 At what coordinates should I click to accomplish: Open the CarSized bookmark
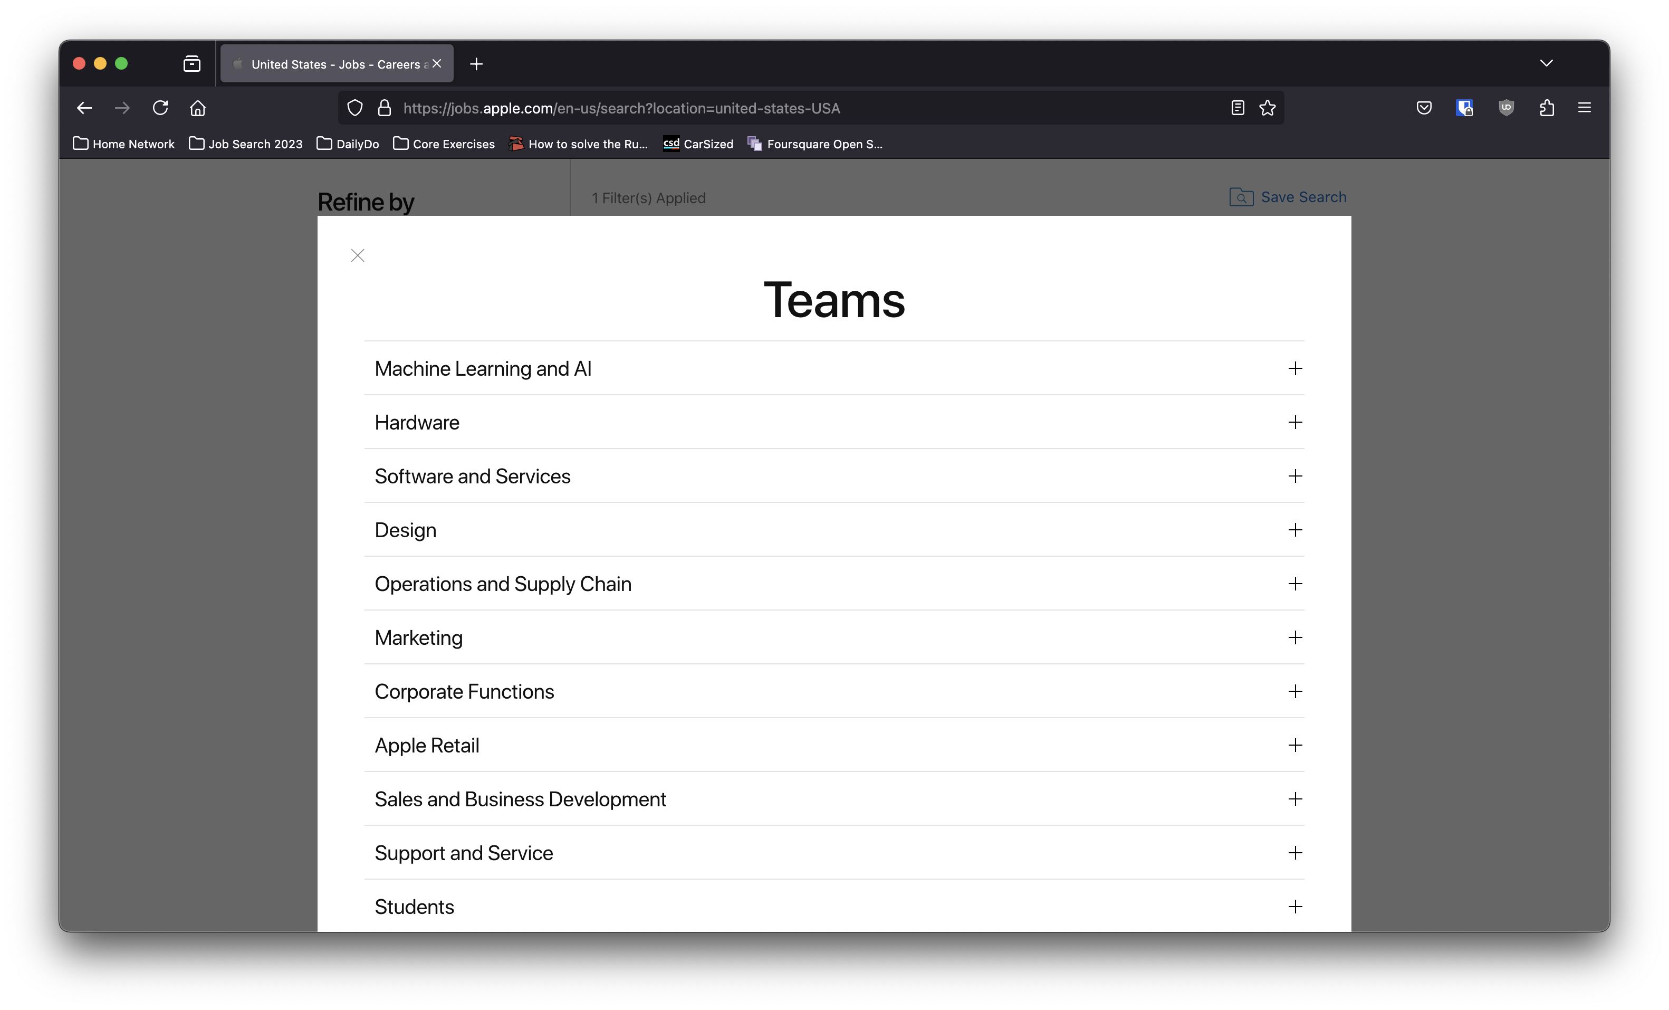click(x=698, y=144)
